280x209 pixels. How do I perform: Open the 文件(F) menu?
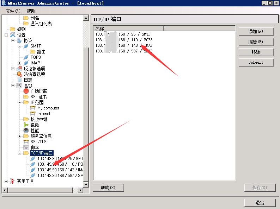pyautogui.click(x=13, y=11)
